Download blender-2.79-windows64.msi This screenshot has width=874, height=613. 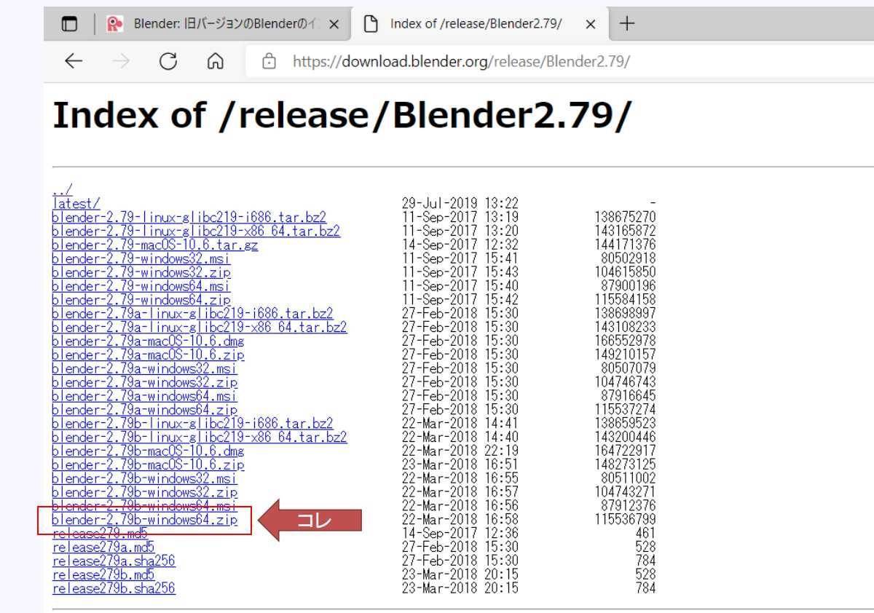(x=141, y=286)
